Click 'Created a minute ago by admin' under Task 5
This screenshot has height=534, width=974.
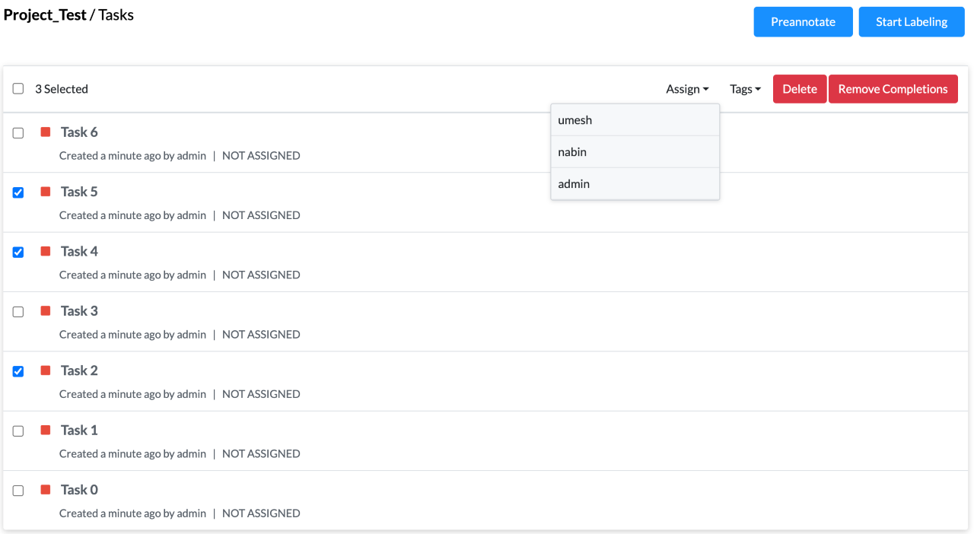tap(133, 215)
